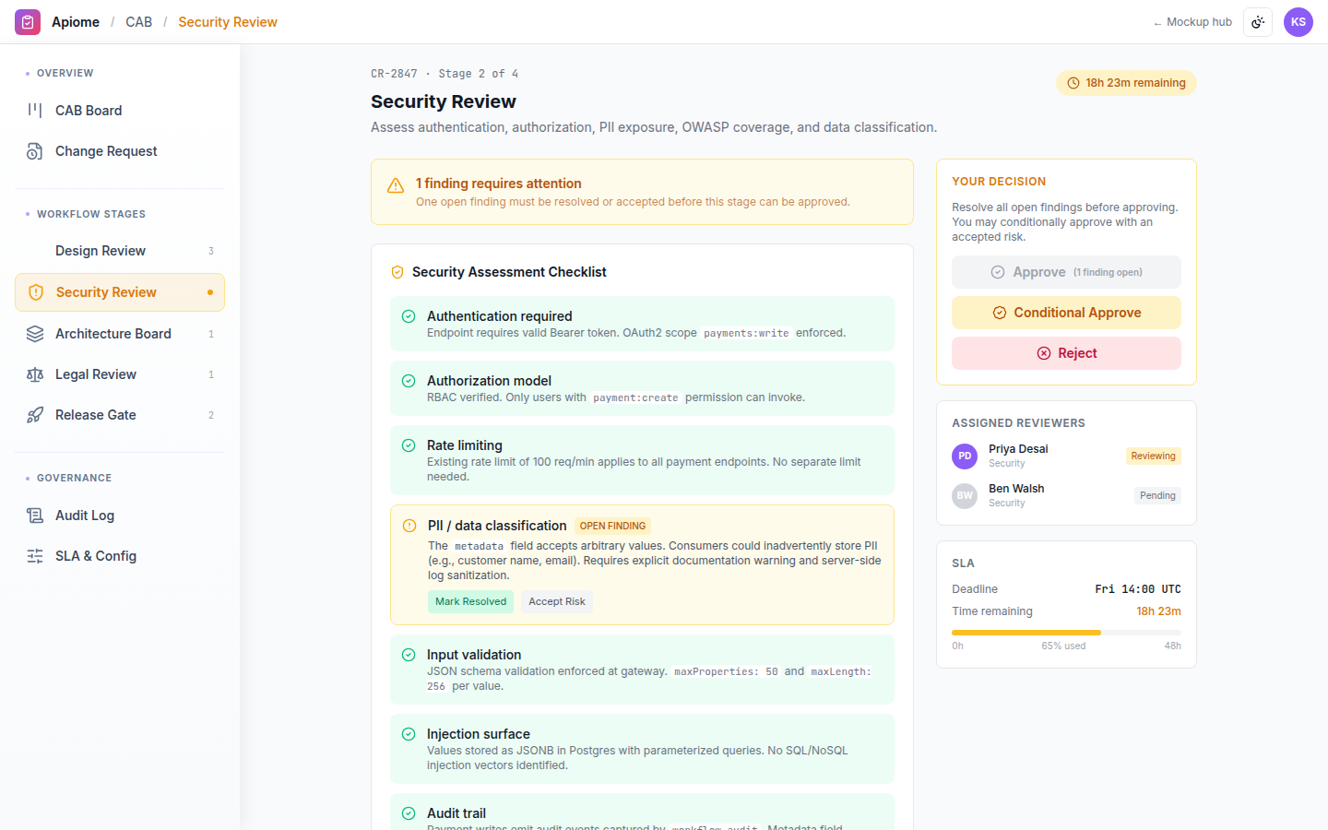Click Priya Desai's PD avatar
This screenshot has height=830, width=1328.
click(x=965, y=456)
